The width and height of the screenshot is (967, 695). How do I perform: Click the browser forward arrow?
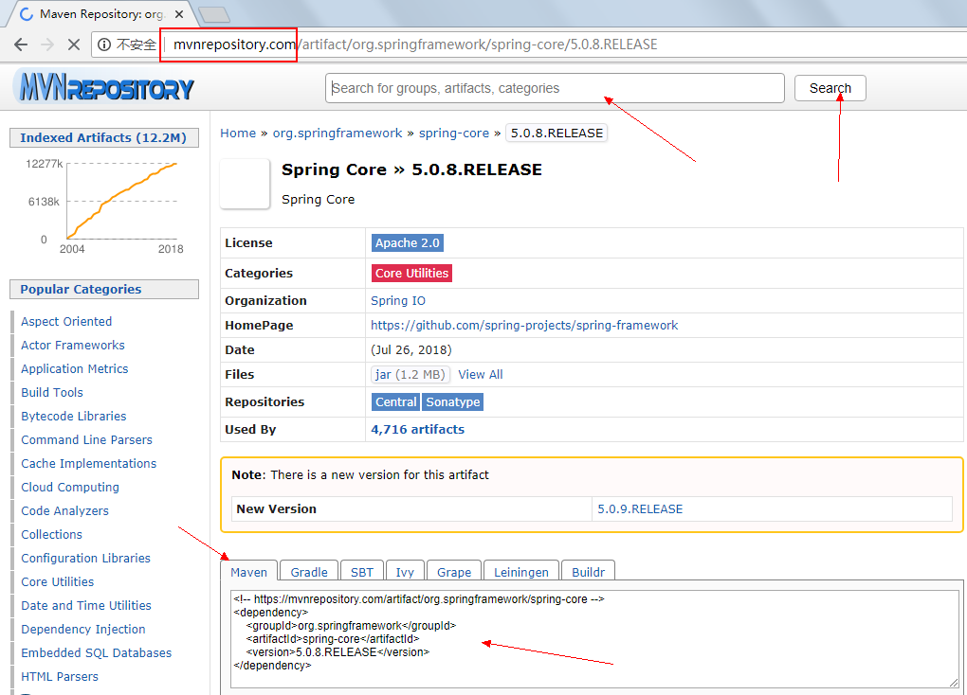[46, 45]
